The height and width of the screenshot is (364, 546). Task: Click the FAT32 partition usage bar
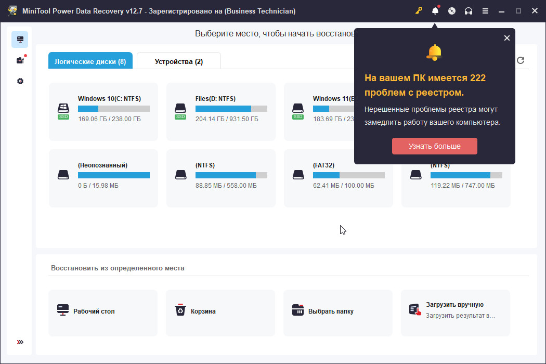[x=348, y=175]
